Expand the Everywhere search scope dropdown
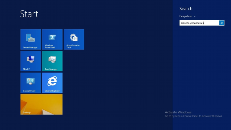The image size is (231, 130). (187, 16)
